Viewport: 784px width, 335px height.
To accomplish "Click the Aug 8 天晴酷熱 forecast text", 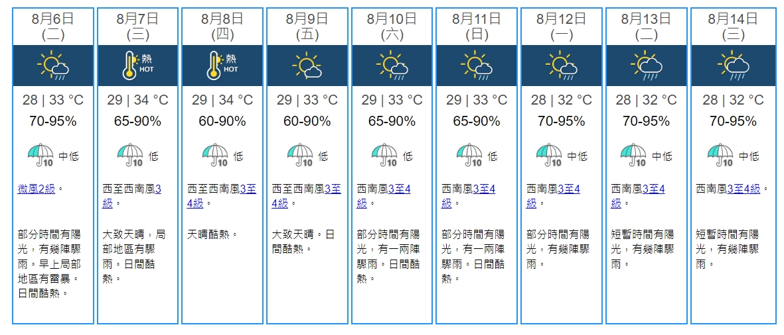I will [212, 234].
